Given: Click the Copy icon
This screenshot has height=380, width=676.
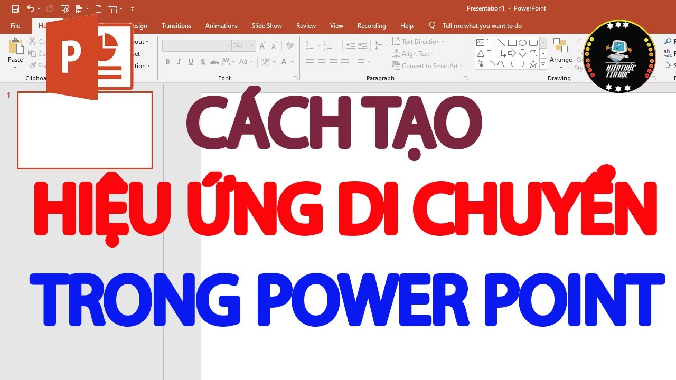Looking at the screenshot, I should tap(33, 53).
